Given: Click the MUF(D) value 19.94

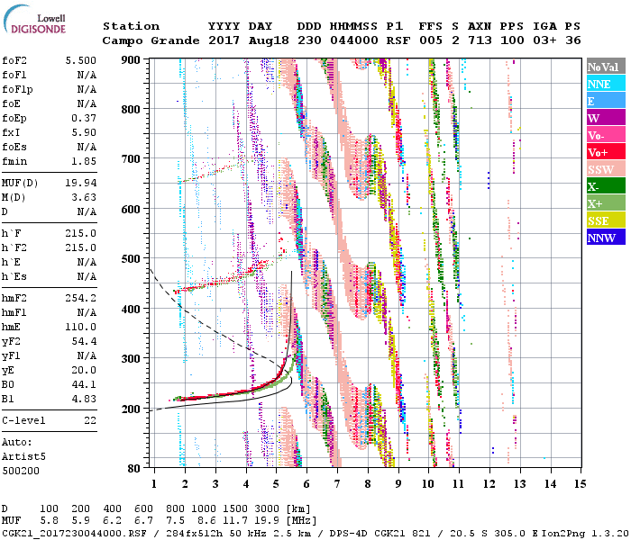Looking at the screenshot, I should point(81,183).
